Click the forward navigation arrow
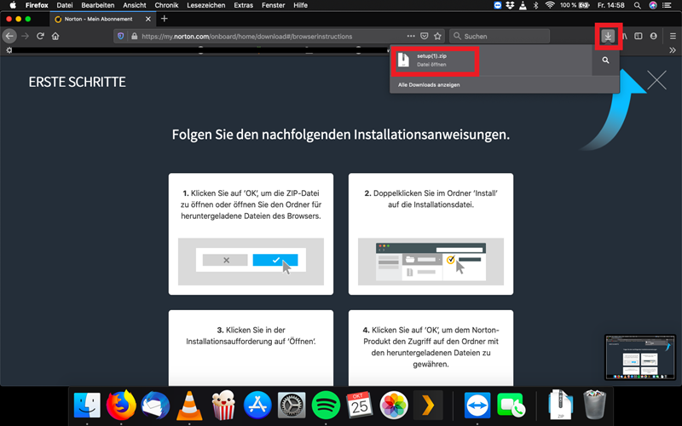682x426 pixels. pyautogui.click(x=26, y=36)
